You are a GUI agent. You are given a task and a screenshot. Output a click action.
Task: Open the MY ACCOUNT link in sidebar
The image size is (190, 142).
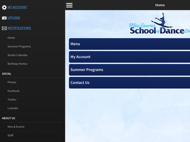17,7
